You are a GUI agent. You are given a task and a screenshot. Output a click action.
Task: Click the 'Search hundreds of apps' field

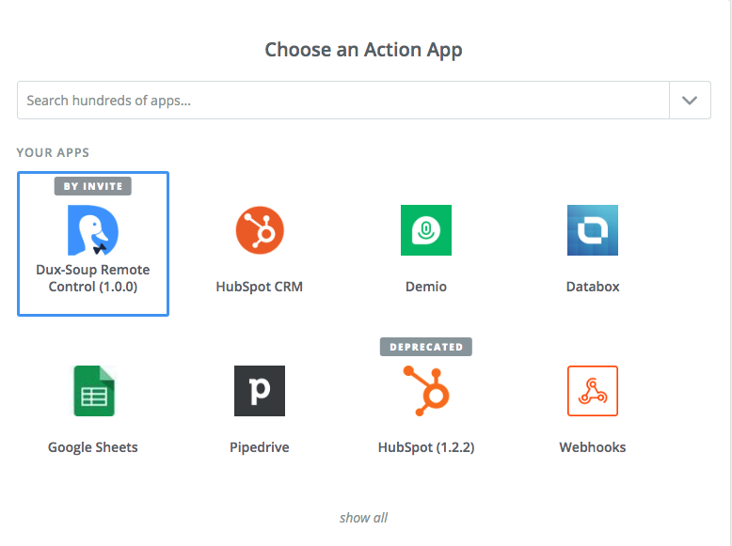[x=343, y=101]
